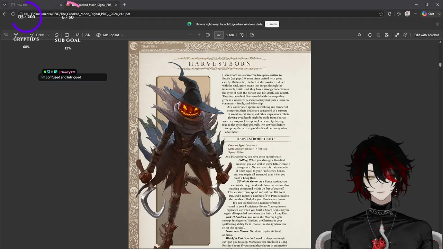
Task: Open the browser Extensions menu
Action: pos(390,14)
